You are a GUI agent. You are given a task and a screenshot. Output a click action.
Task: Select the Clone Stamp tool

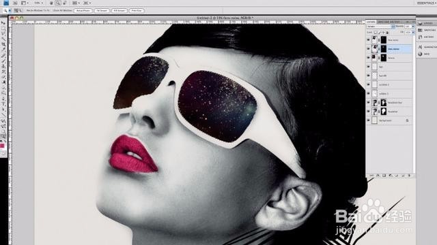[3, 67]
